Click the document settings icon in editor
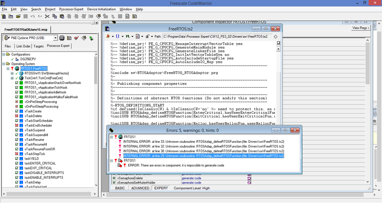The width and height of the screenshot is (382, 203). 138,36
